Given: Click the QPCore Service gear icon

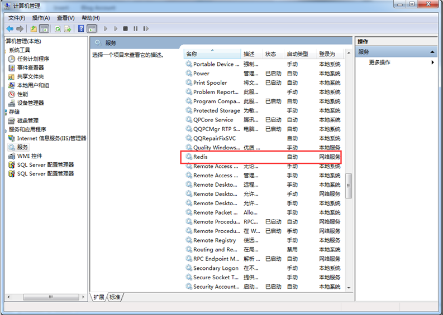Looking at the screenshot, I should tap(189, 119).
